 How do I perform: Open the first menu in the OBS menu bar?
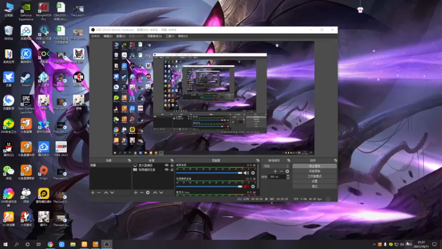tap(95, 36)
